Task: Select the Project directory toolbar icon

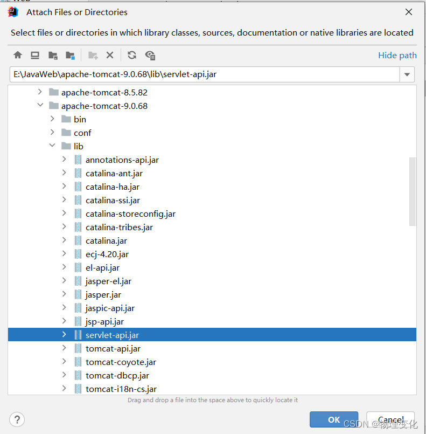Action: [53, 56]
